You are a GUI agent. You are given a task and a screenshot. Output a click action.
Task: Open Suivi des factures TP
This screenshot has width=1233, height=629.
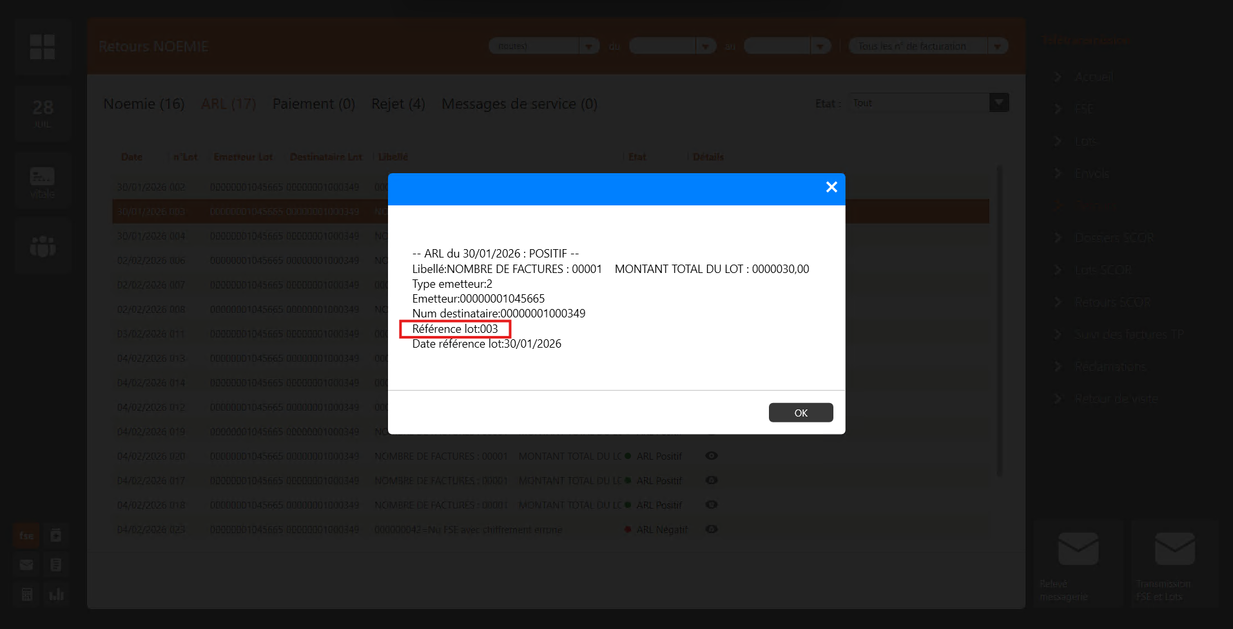point(1129,334)
